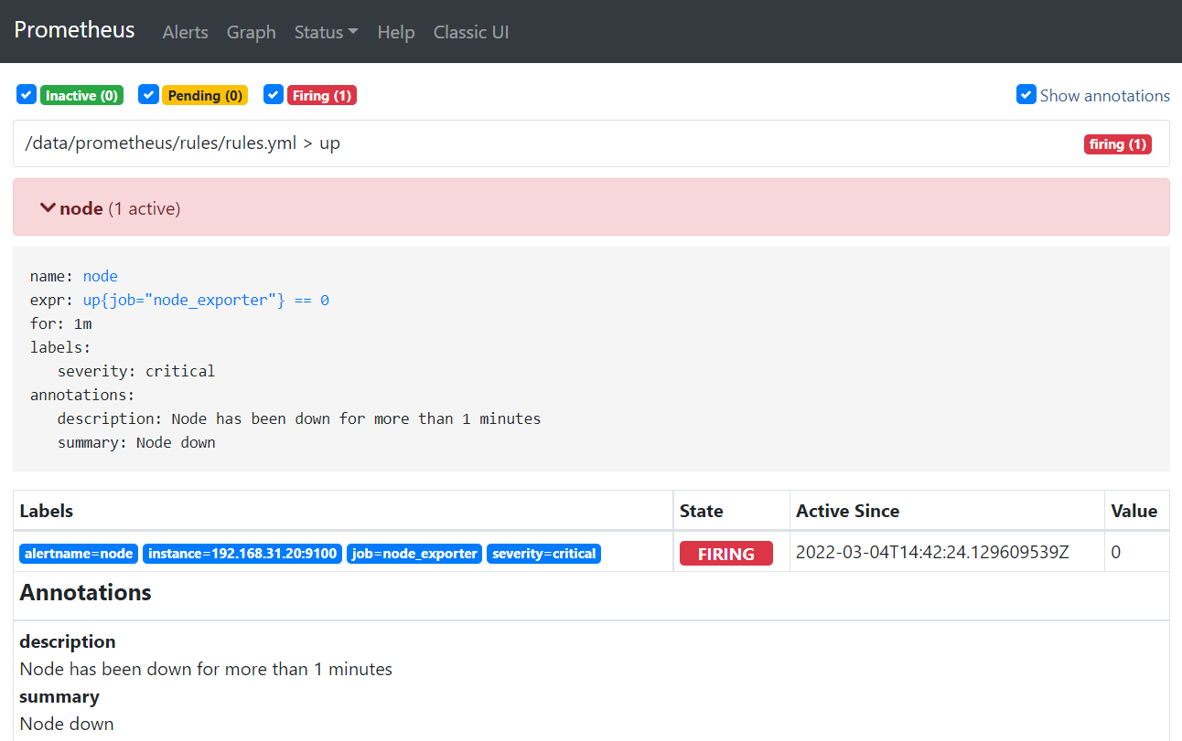Collapse the node alert chevron

48,208
